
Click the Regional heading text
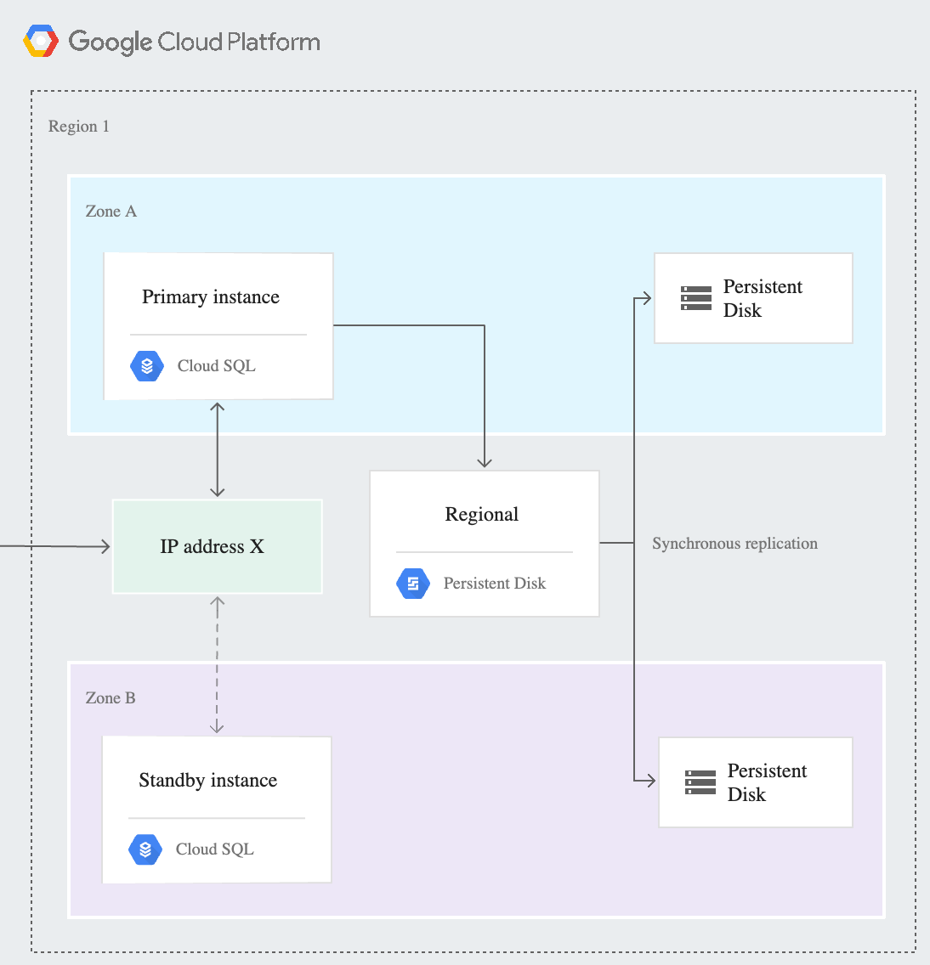click(482, 515)
